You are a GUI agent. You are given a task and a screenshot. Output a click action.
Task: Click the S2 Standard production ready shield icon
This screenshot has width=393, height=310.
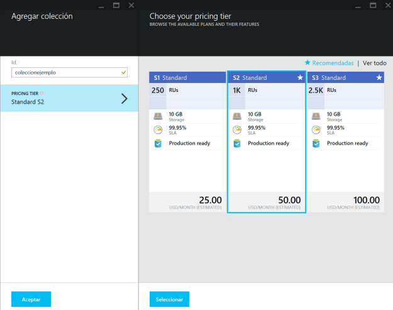[236, 143]
